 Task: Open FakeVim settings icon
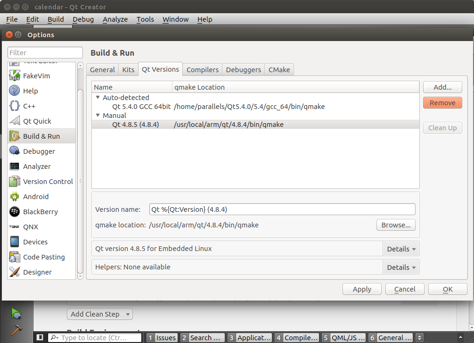pos(15,75)
